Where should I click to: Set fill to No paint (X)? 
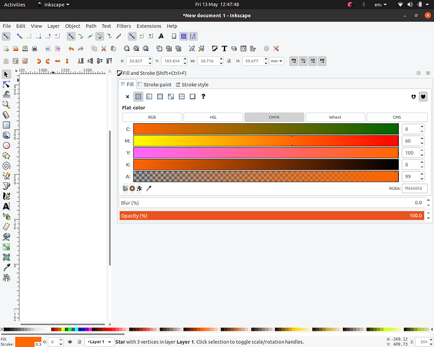[127, 96]
